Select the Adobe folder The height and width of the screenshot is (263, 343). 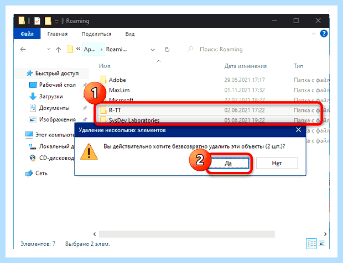click(x=117, y=80)
